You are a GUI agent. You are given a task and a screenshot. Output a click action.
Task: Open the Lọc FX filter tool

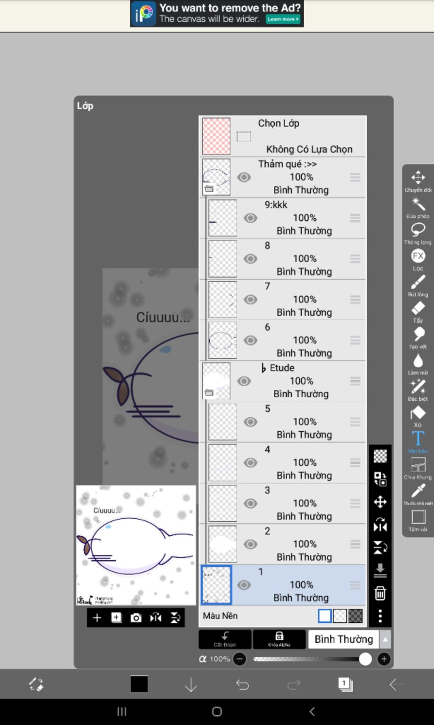[x=418, y=259]
